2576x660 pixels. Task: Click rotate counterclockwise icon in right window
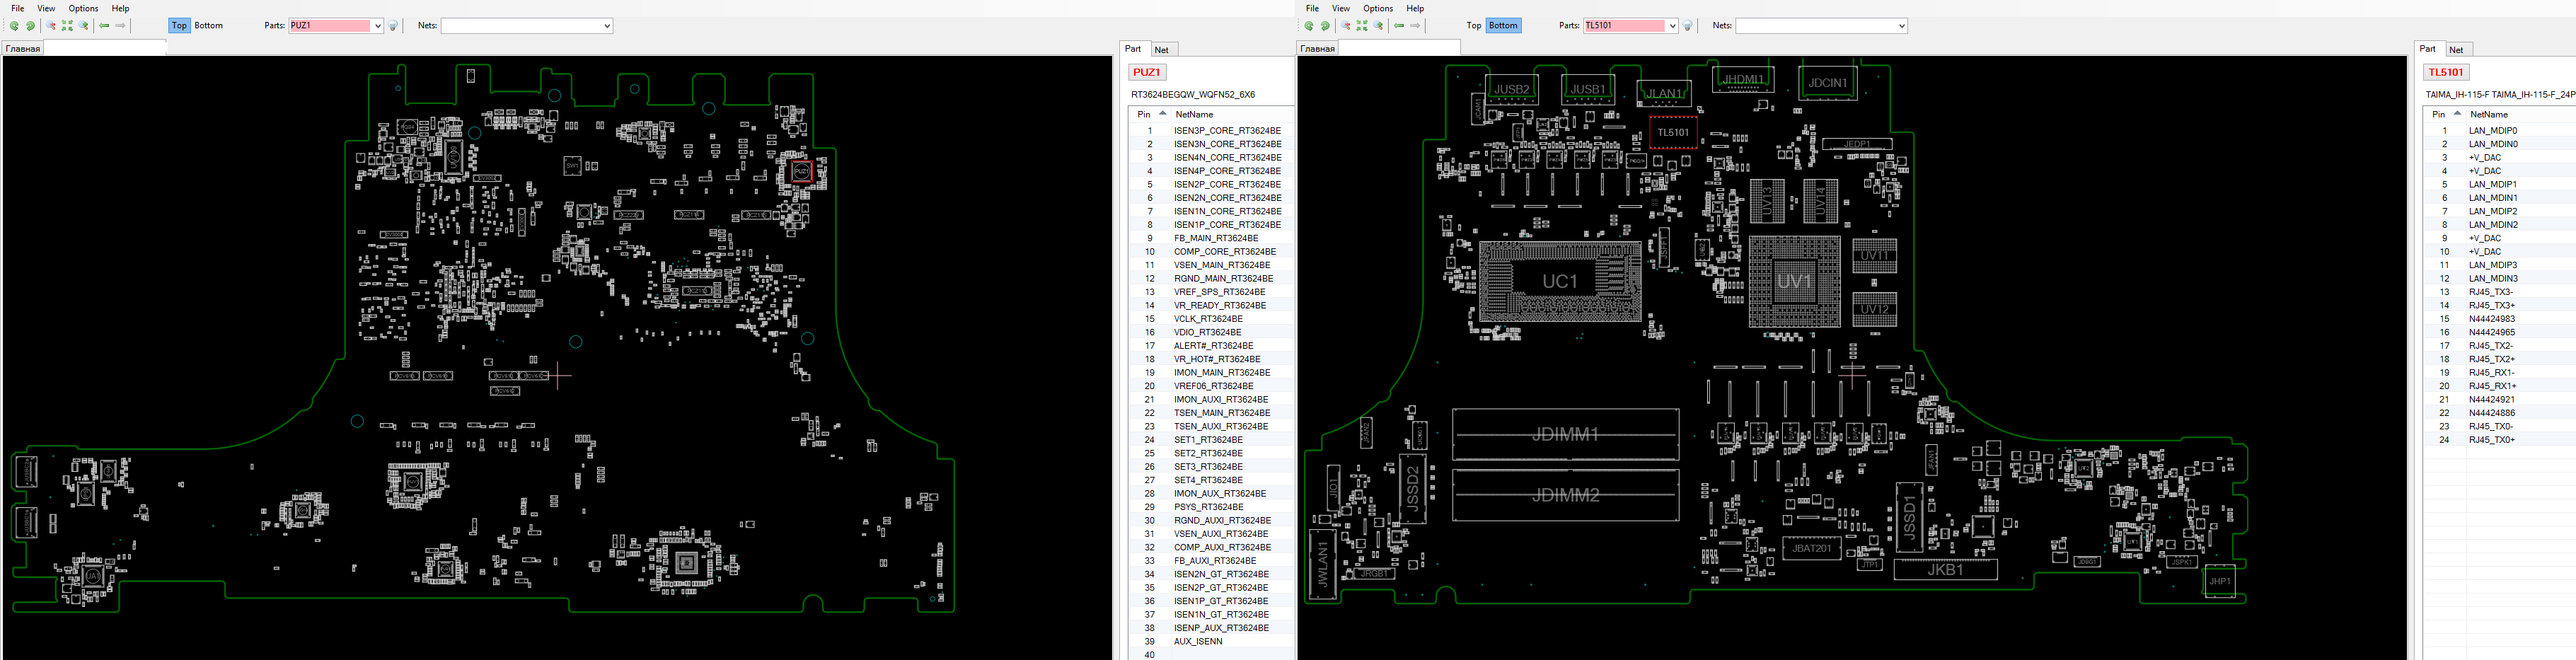point(1309,26)
